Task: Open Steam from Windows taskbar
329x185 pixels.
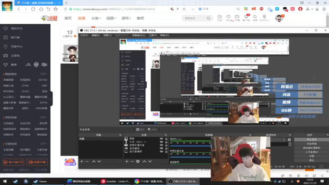Action: tap(40, 181)
